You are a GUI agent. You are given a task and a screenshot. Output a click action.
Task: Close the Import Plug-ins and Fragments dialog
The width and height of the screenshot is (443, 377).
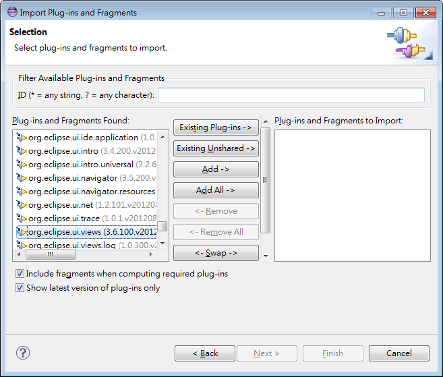coord(425,13)
